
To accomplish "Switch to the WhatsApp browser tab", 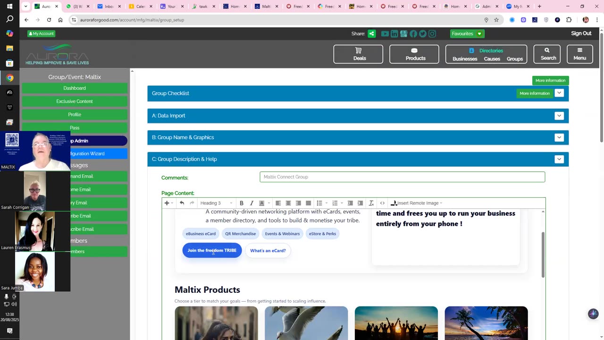I will coord(77,7).
